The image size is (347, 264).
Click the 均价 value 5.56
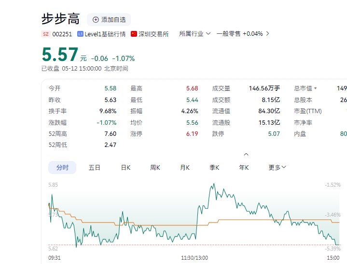(x=192, y=123)
